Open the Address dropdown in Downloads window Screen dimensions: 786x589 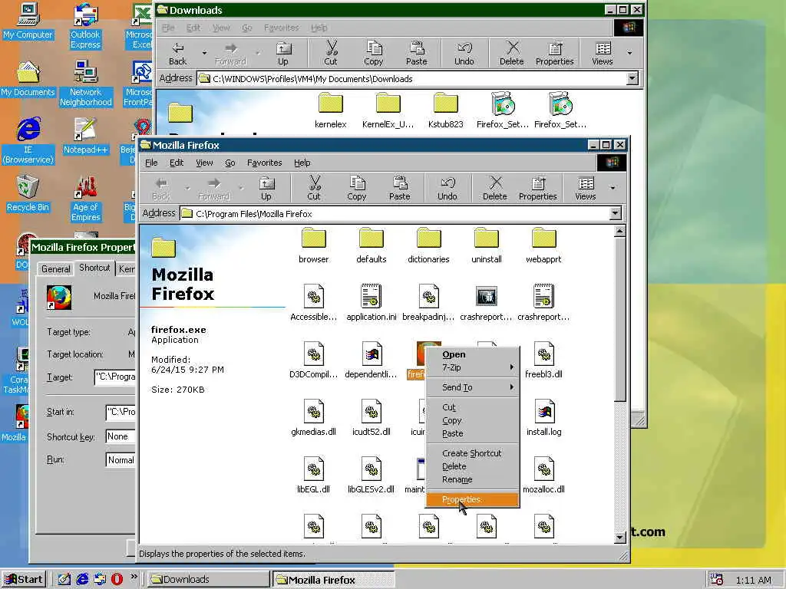[632, 79]
